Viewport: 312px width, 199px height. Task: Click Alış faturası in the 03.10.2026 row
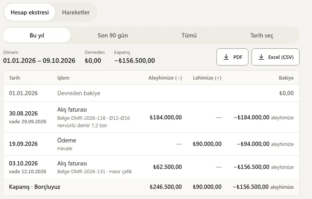pos(72,163)
